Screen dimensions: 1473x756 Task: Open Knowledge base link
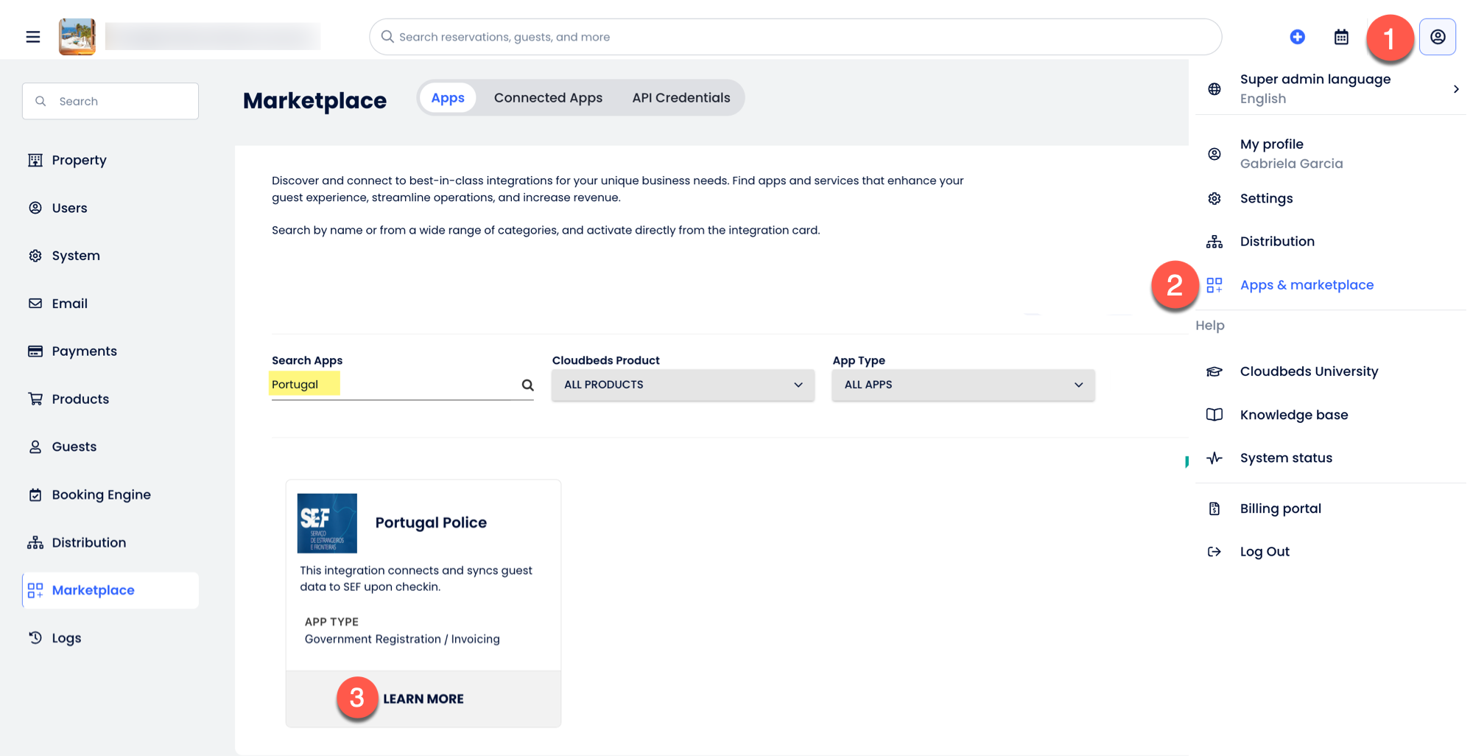tap(1293, 415)
